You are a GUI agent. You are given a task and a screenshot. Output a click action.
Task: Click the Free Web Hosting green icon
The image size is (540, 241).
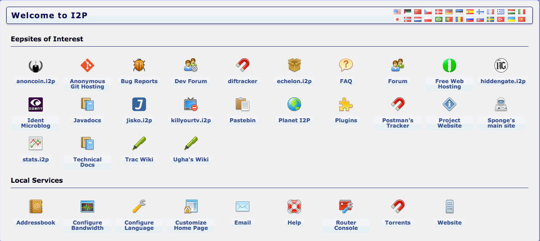449,66
